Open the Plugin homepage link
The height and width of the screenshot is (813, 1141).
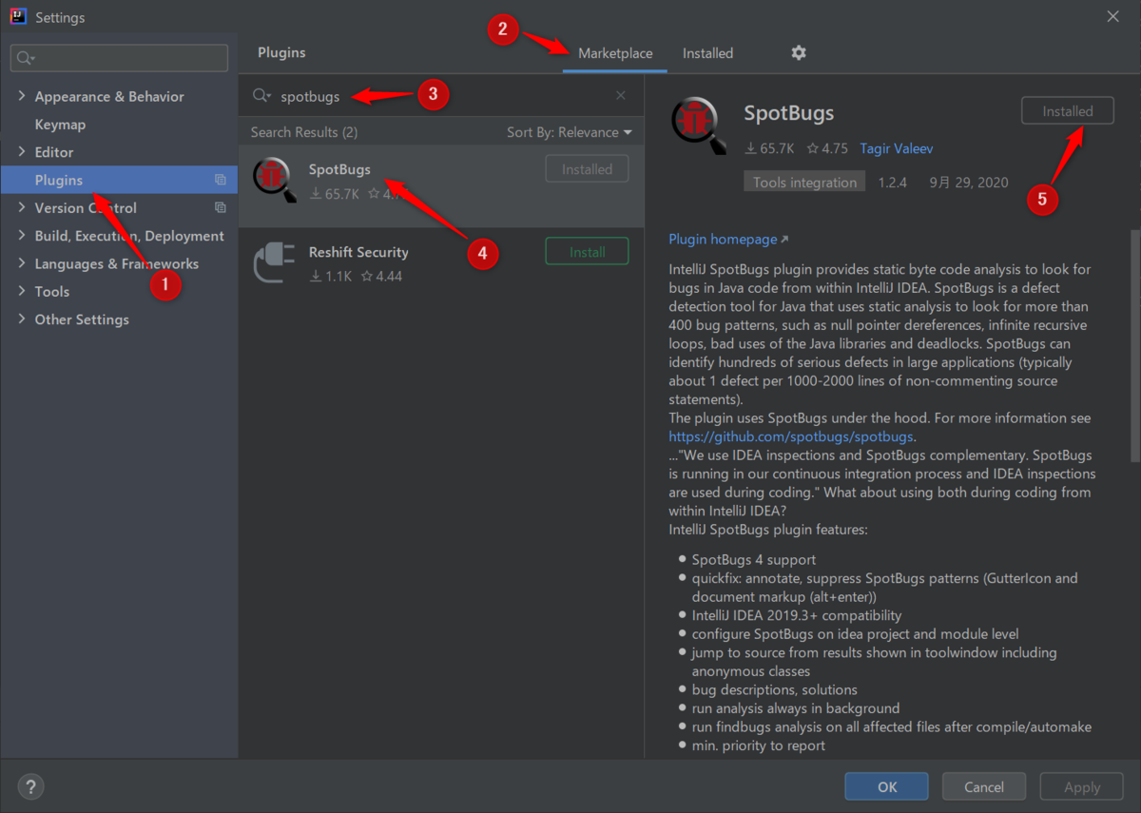tap(723, 239)
